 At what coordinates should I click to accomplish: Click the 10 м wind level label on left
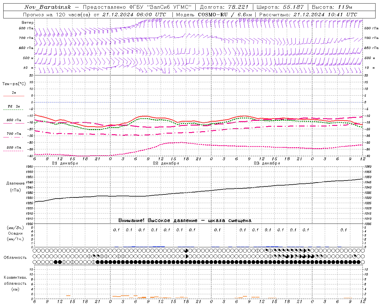click(29, 68)
